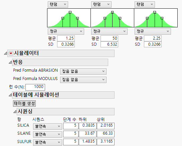Viewport: 182px width, 146px height.
Task: Open the 정규 distribution dropdown with mean 2.25
Action: (x=153, y=31)
